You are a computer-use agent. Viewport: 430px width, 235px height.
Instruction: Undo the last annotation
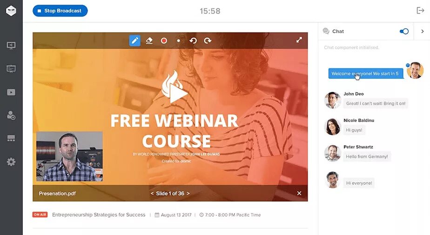coord(193,40)
